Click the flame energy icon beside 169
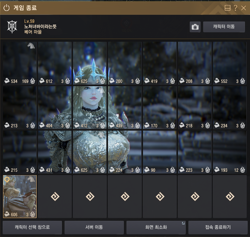 33,81
